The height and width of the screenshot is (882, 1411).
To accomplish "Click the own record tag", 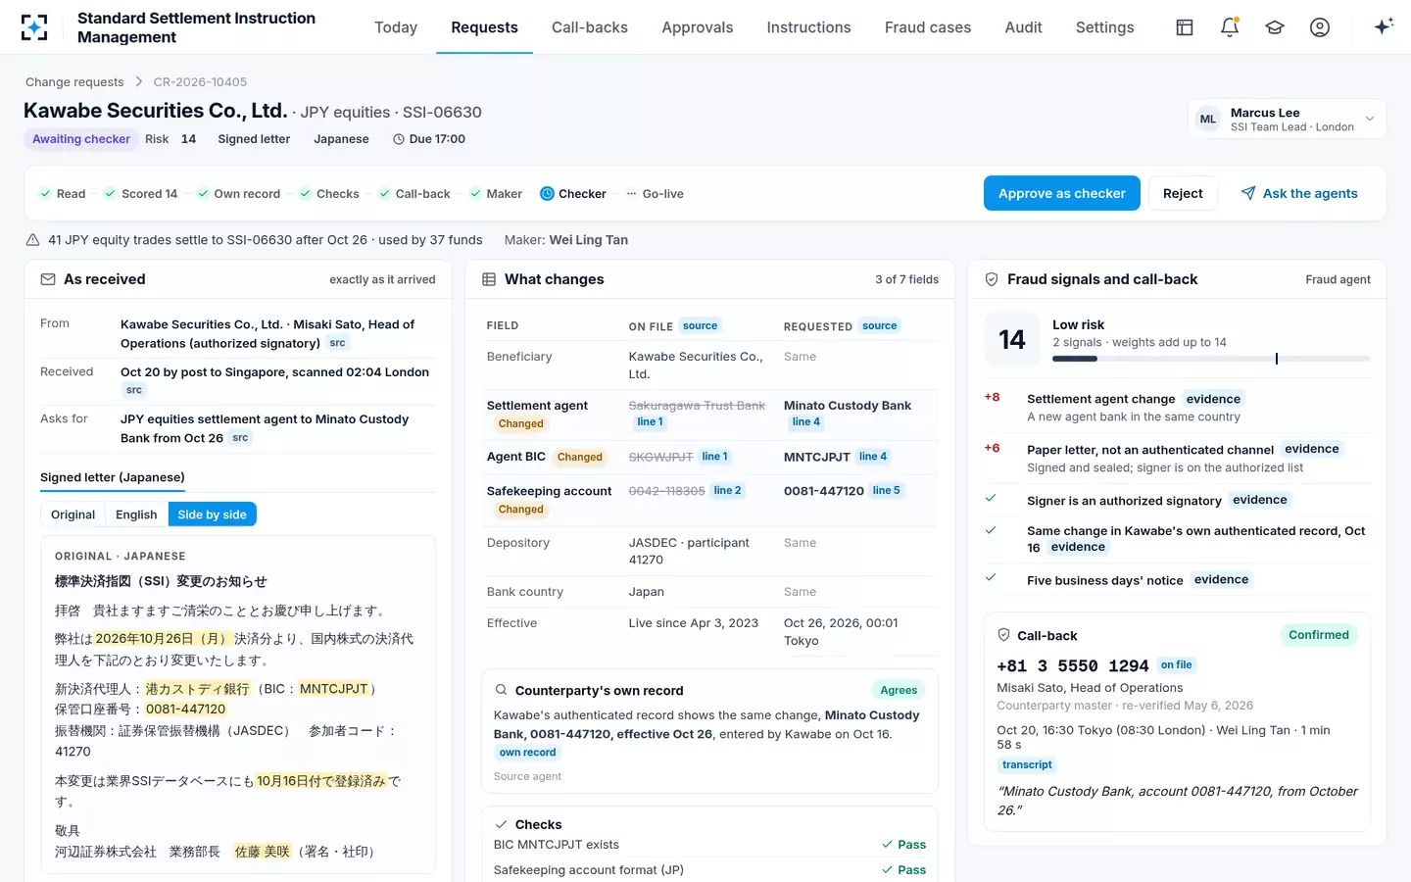I will tap(527, 753).
